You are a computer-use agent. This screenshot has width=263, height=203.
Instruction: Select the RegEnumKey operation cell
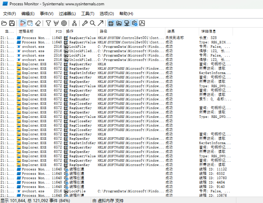[x=79, y=99]
